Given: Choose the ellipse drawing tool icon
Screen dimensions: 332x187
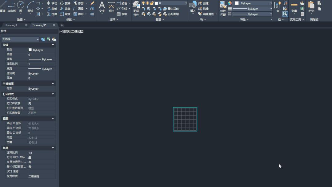Looking at the screenshot, I should 38,9.
